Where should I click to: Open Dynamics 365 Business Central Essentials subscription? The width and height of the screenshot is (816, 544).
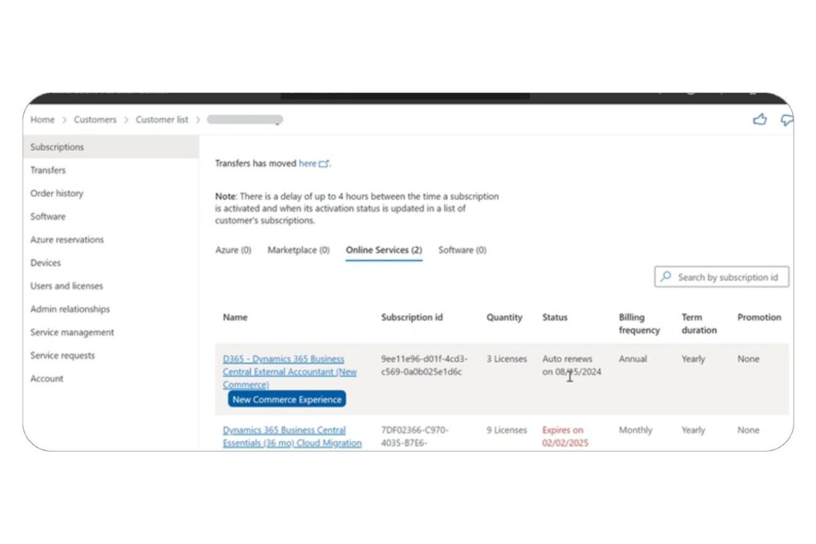(292, 437)
